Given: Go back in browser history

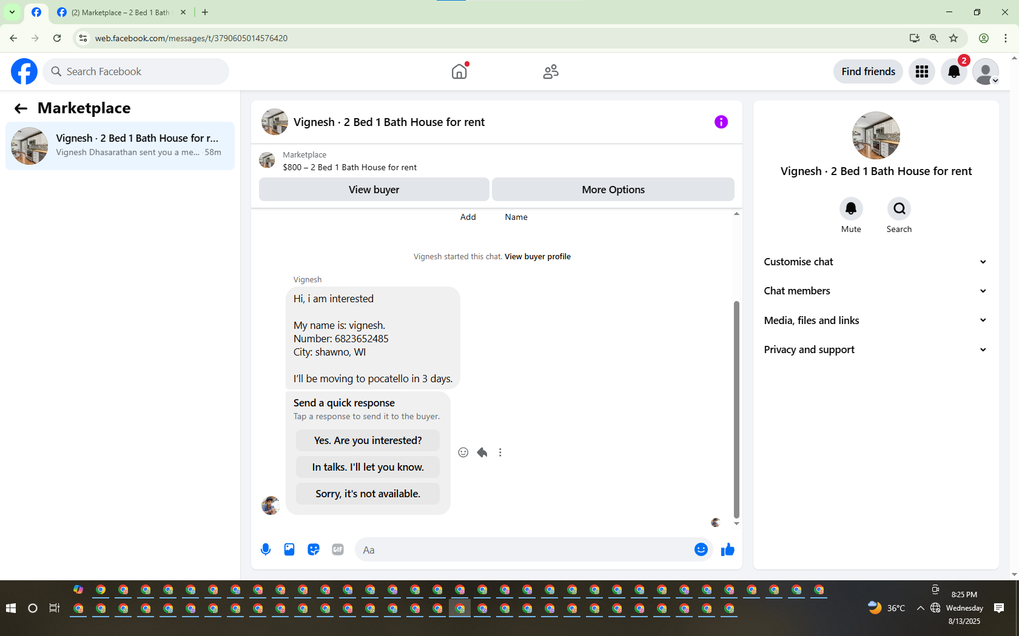Looking at the screenshot, I should pyautogui.click(x=13, y=38).
